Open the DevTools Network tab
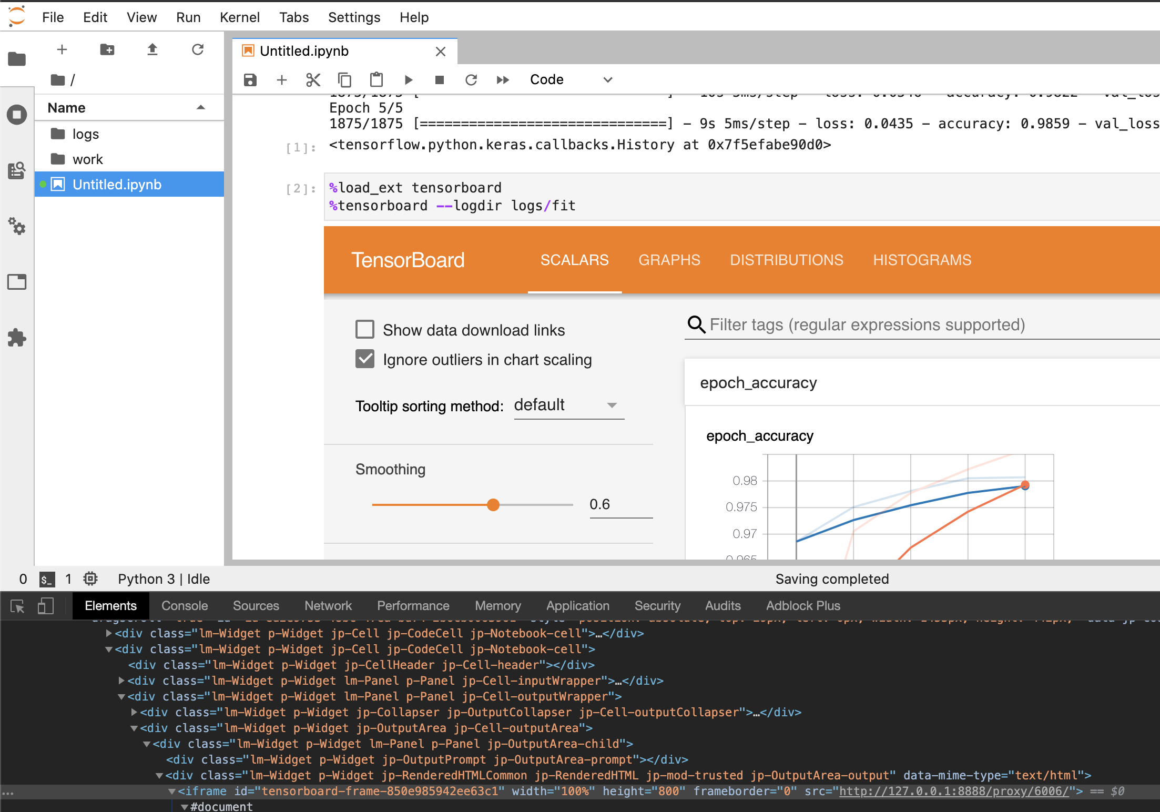This screenshot has width=1160, height=812. [x=328, y=606]
